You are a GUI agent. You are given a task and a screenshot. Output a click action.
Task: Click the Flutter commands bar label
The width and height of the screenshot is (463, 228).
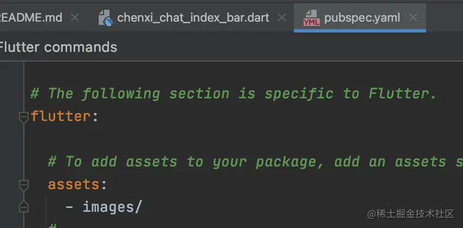pos(57,47)
